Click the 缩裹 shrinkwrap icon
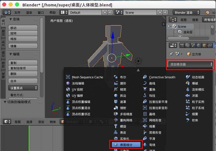 [145, 126]
